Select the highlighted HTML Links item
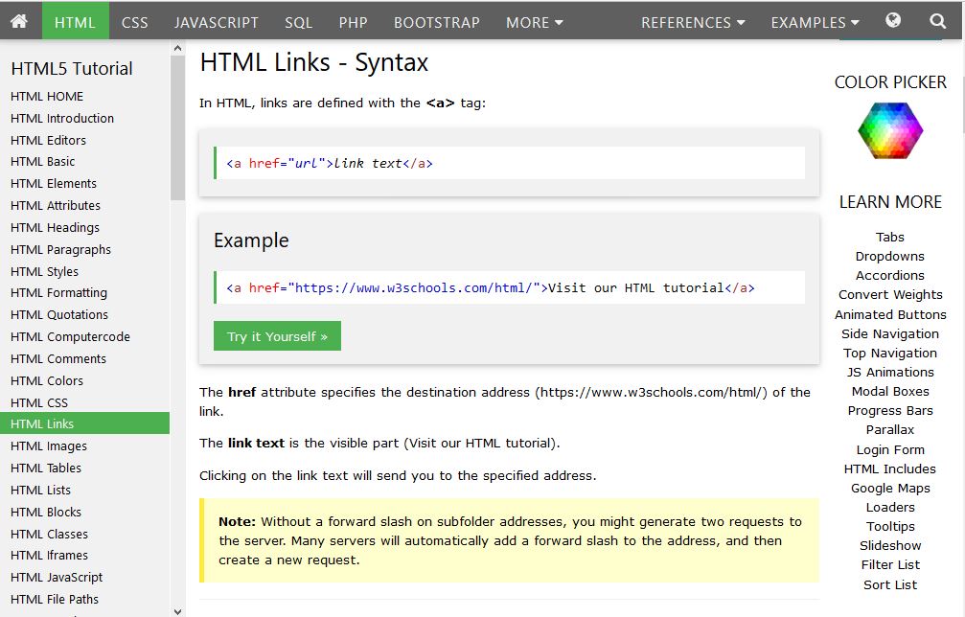Screen dimensions: 965x617 pyautogui.click(x=85, y=423)
